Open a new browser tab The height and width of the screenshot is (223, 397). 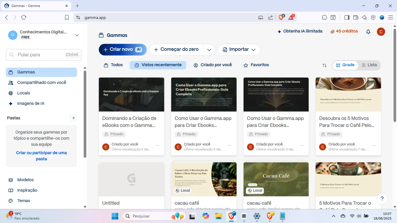coord(77,6)
